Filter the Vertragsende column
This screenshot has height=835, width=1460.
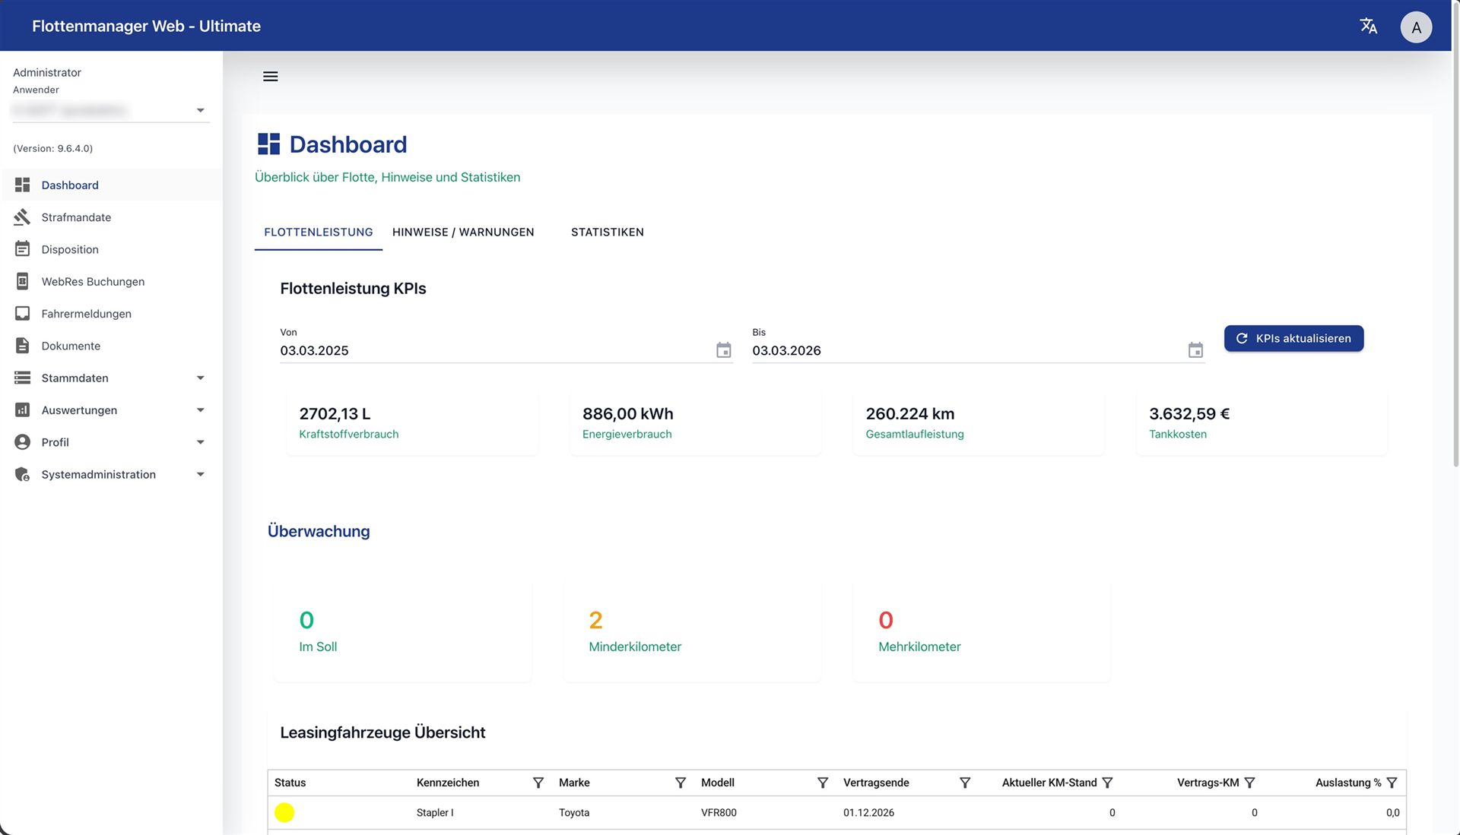(964, 783)
